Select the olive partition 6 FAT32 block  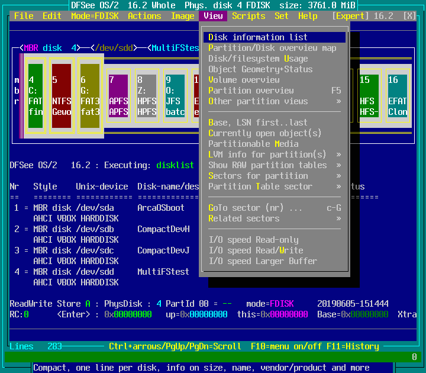[x=89, y=95]
